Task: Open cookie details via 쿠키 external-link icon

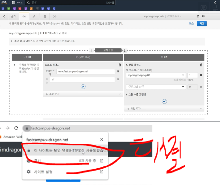Action: point(102,161)
